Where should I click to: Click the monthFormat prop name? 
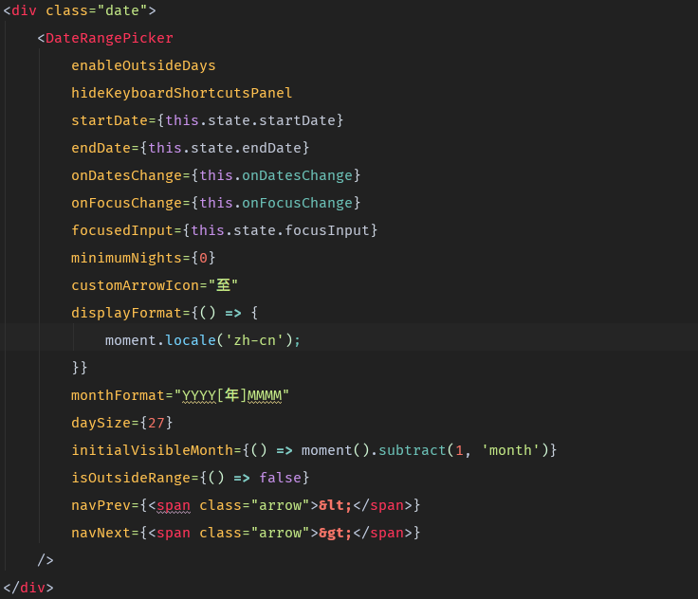click(118, 395)
